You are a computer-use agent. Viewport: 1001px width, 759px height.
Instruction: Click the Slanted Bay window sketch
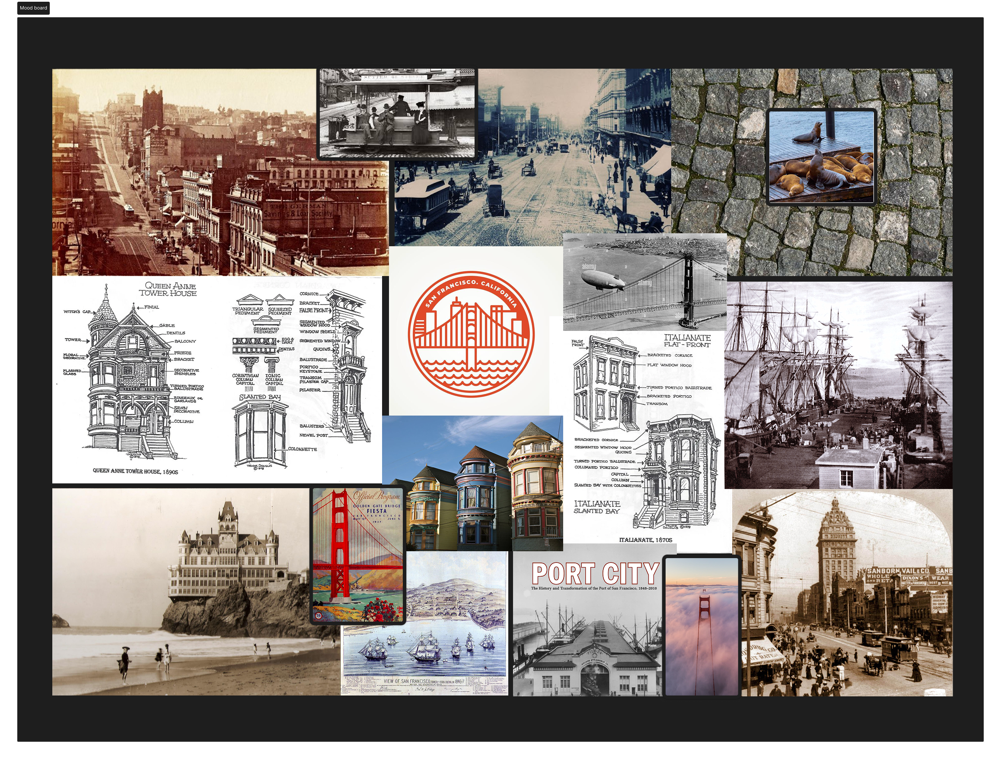(260, 432)
